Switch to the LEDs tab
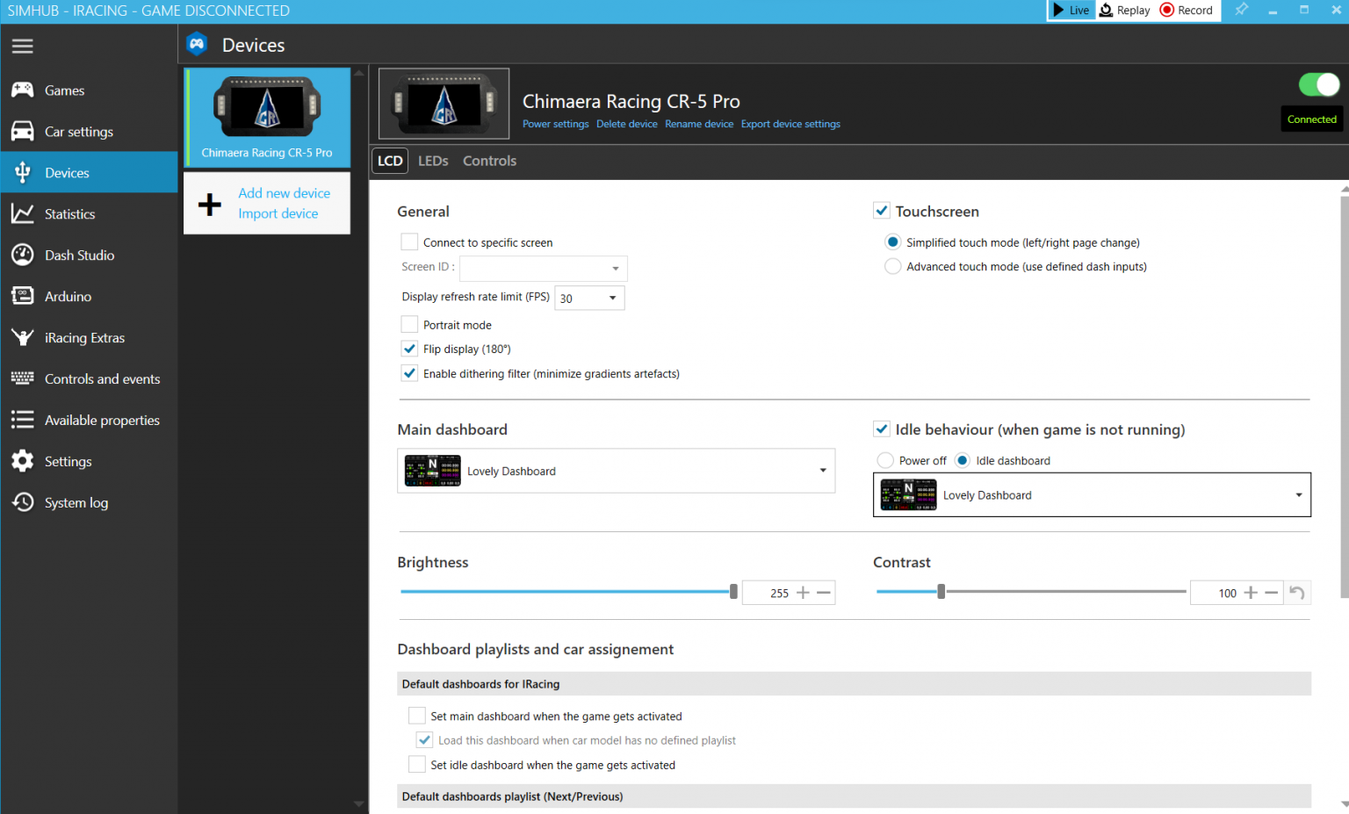1349x814 pixels. coord(433,161)
